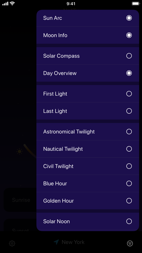Enable the First Light option circle

click(129, 94)
